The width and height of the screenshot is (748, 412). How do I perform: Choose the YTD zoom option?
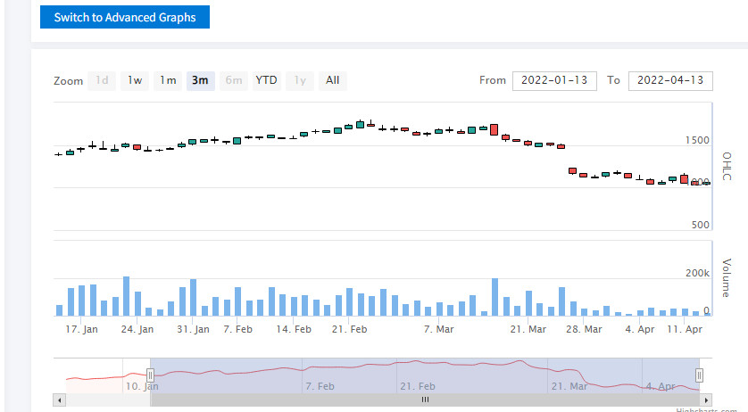click(x=266, y=80)
